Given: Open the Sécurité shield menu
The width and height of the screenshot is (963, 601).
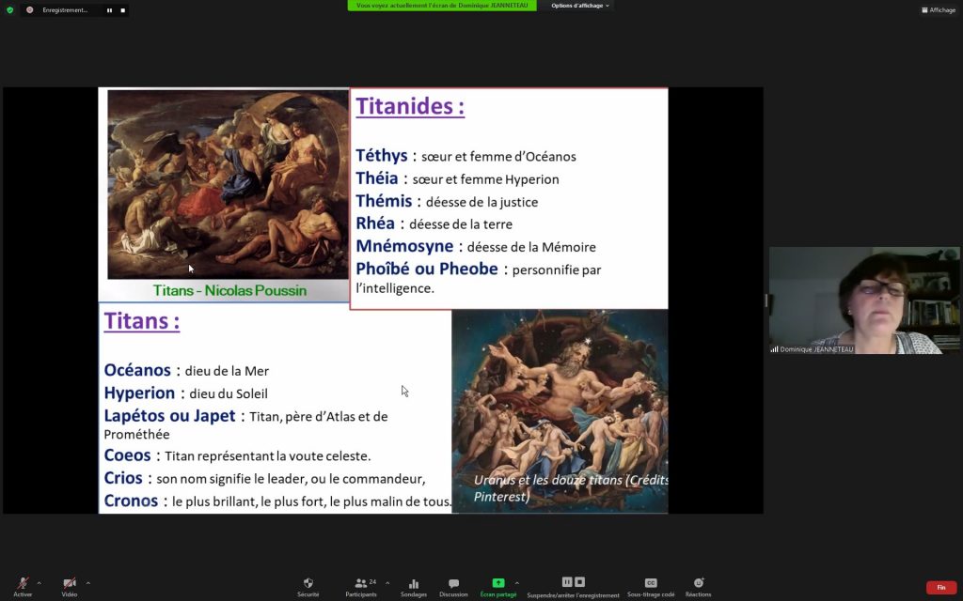Looking at the screenshot, I should click(x=308, y=586).
